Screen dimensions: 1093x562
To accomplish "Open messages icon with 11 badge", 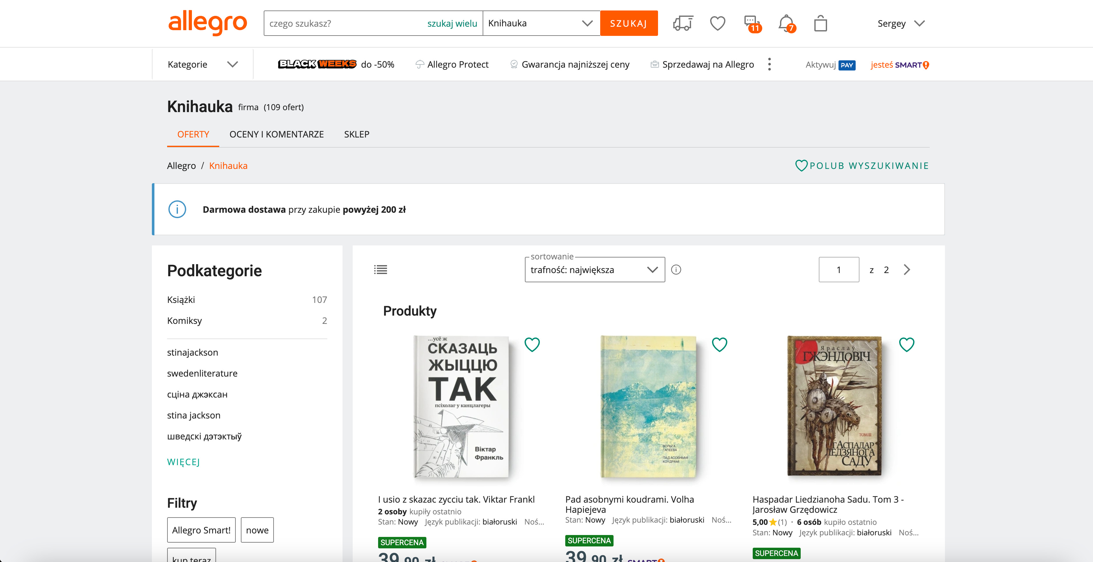I will pyautogui.click(x=752, y=24).
